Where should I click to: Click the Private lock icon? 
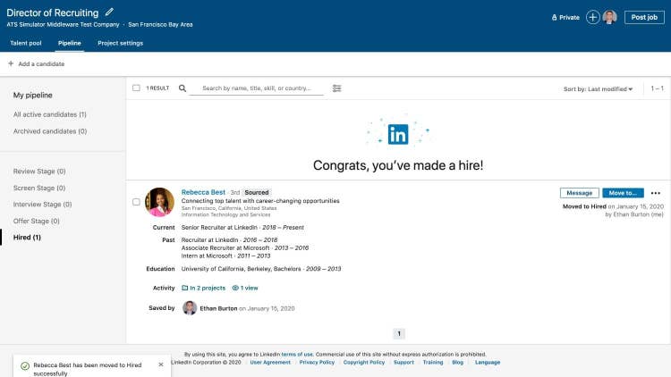pyautogui.click(x=554, y=18)
